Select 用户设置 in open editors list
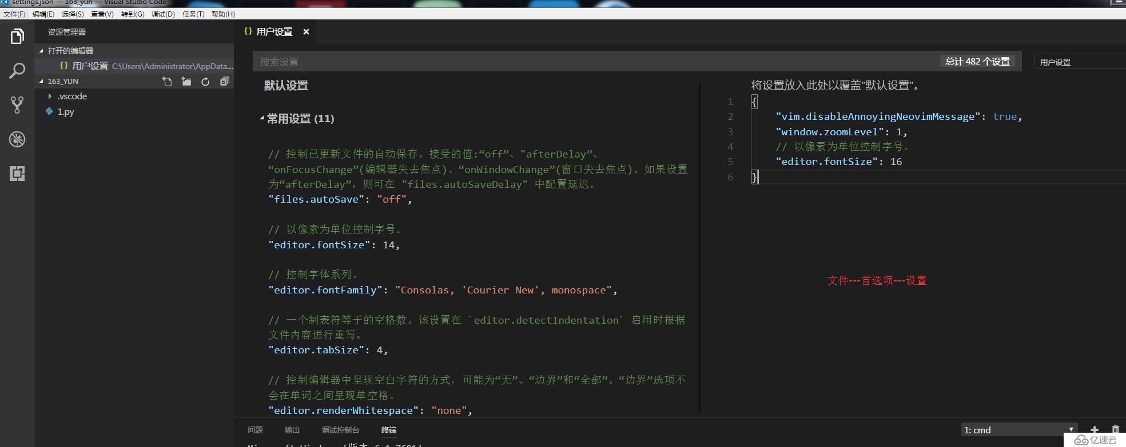Viewport: 1126px width, 447px height. click(134, 66)
